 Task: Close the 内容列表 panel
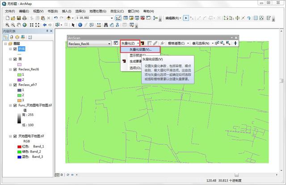(51, 31)
